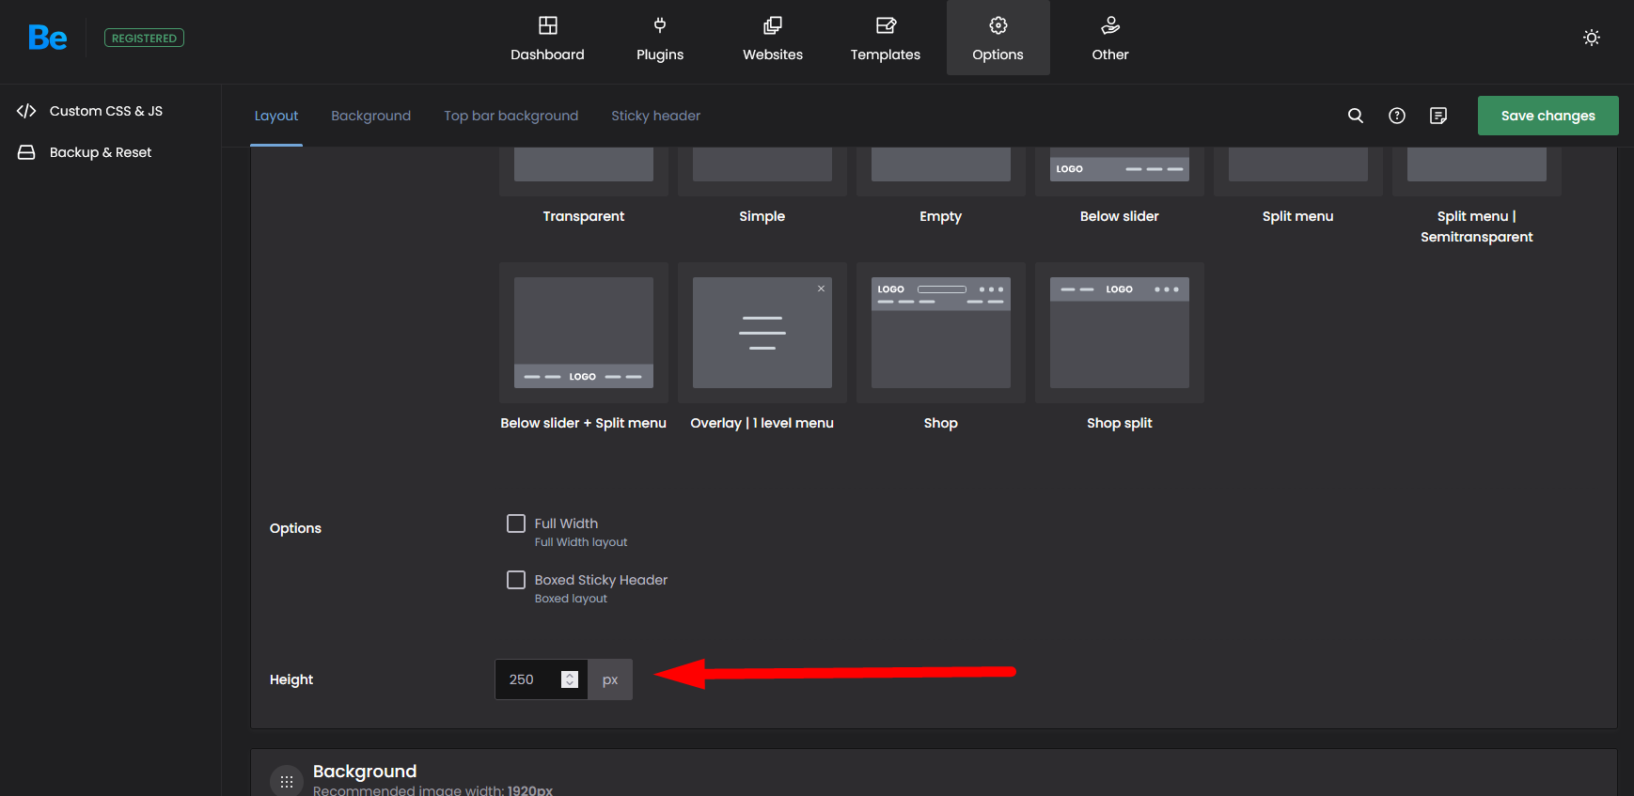This screenshot has height=796, width=1634.
Task: Enable the Full Width checkbox
Action: 516,523
